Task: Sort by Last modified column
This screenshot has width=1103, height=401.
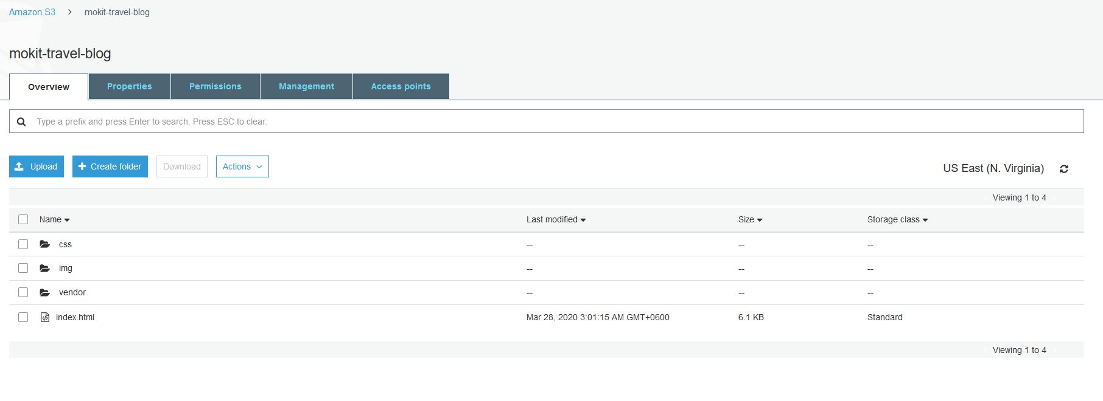Action: (x=556, y=219)
